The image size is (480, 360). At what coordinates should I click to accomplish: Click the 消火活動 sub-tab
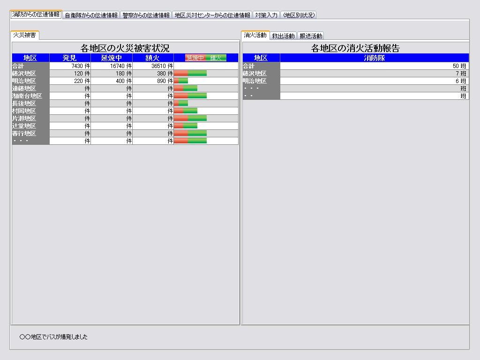(x=255, y=35)
